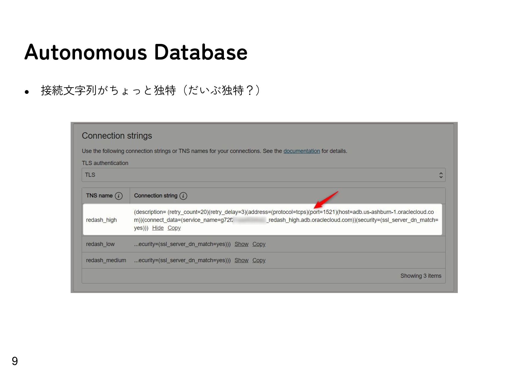Hide the redash_high connection string

coord(158,228)
